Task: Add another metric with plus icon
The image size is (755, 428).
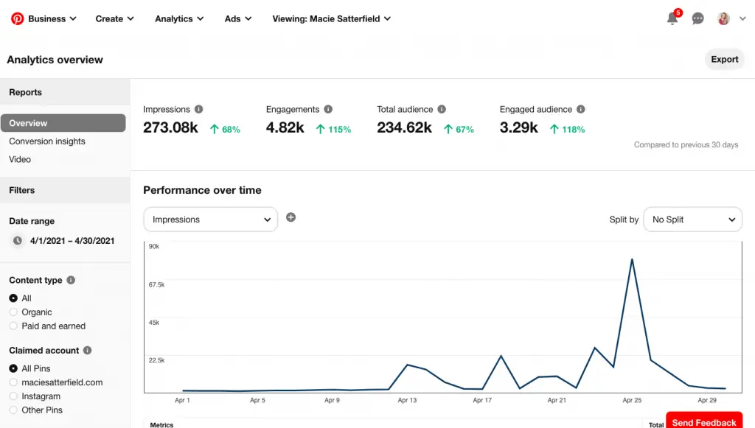Action: pyautogui.click(x=290, y=217)
